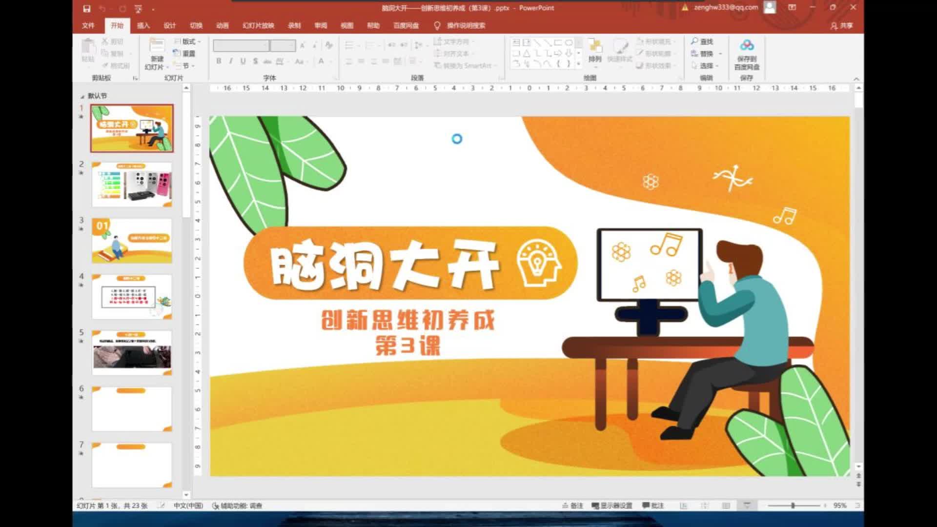This screenshot has width=937, height=527.
Task: Click the Save icon in quick access toolbar
Action: (x=86, y=8)
